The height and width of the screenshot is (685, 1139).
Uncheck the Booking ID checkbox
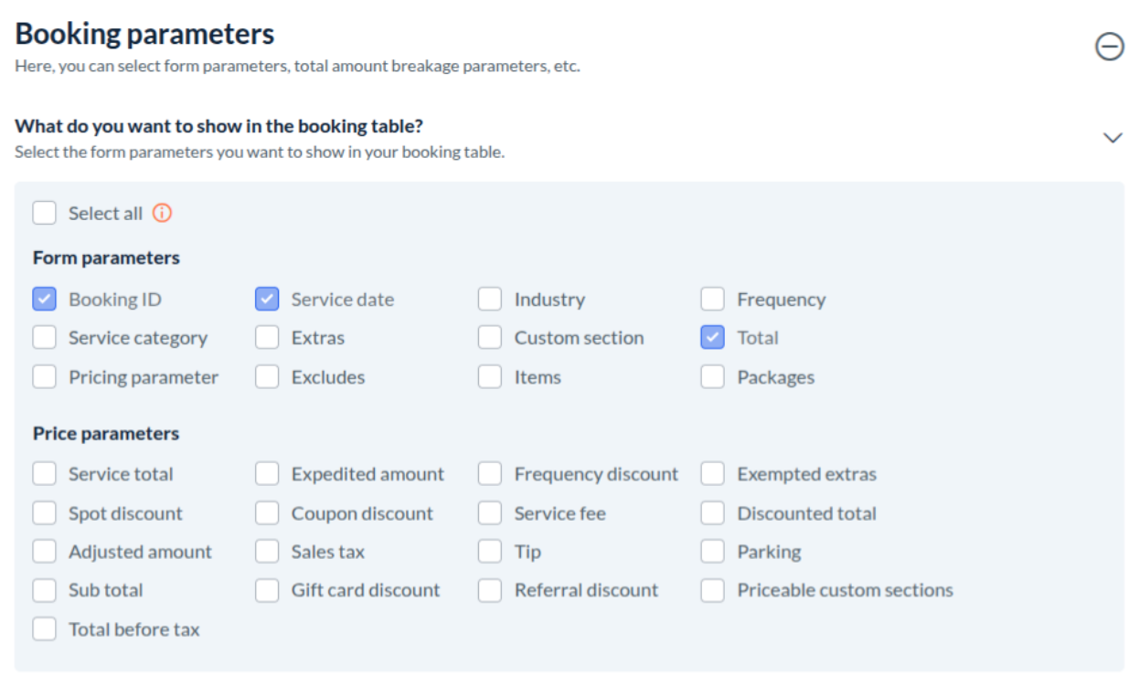(x=45, y=300)
